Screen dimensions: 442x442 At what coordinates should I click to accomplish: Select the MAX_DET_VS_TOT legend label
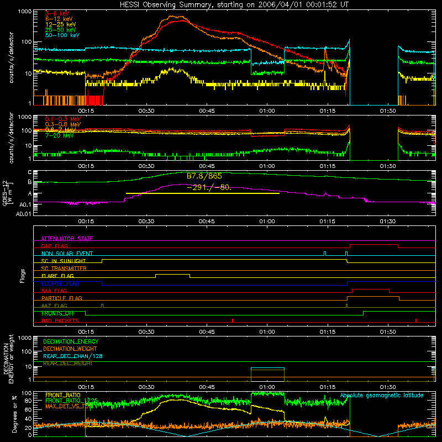click(x=69, y=406)
